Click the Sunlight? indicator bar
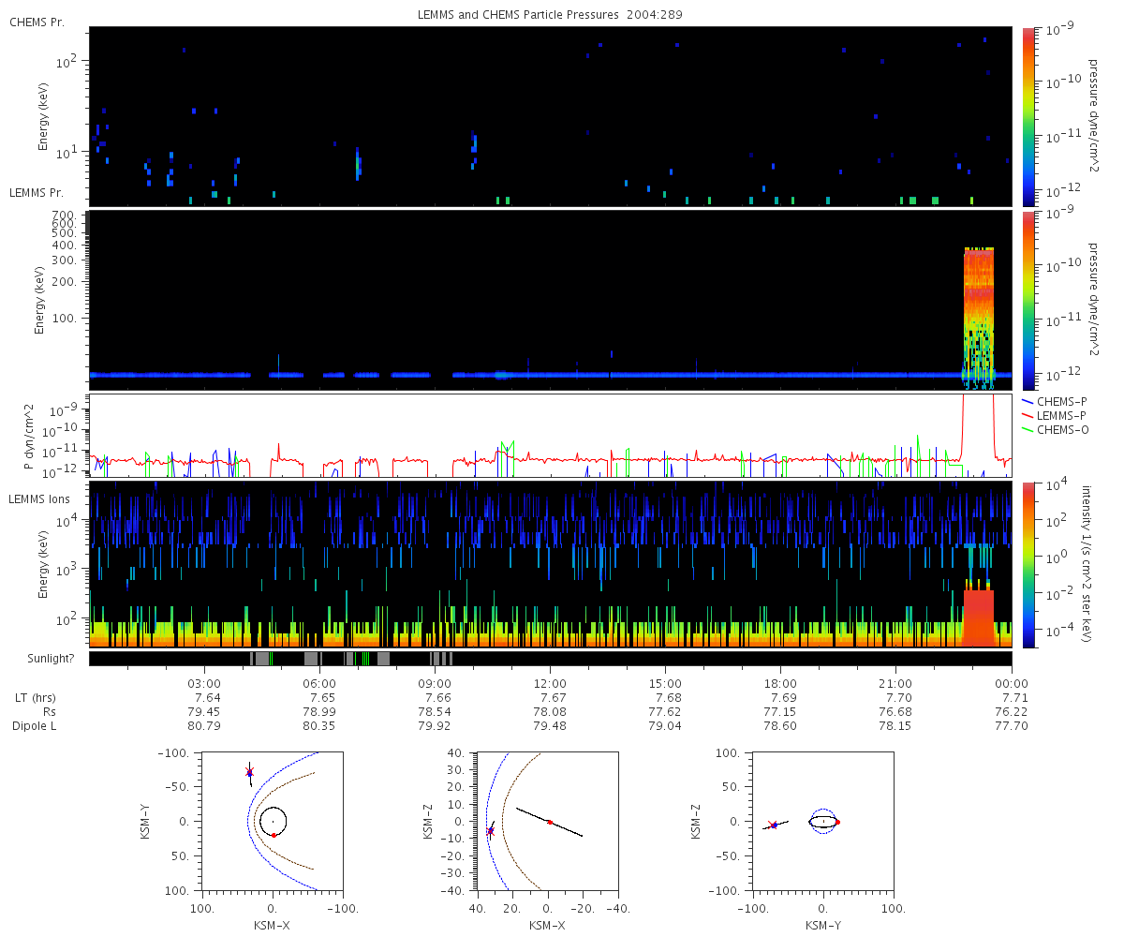Screen dimensions: 1124x937 click(550, 659)
